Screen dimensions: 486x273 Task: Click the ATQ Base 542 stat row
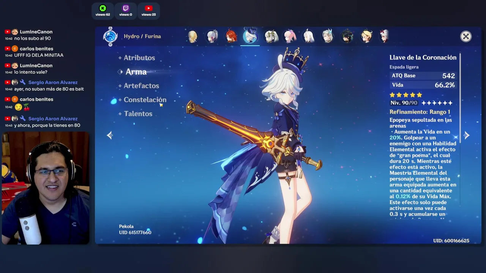tap(423, 76)
